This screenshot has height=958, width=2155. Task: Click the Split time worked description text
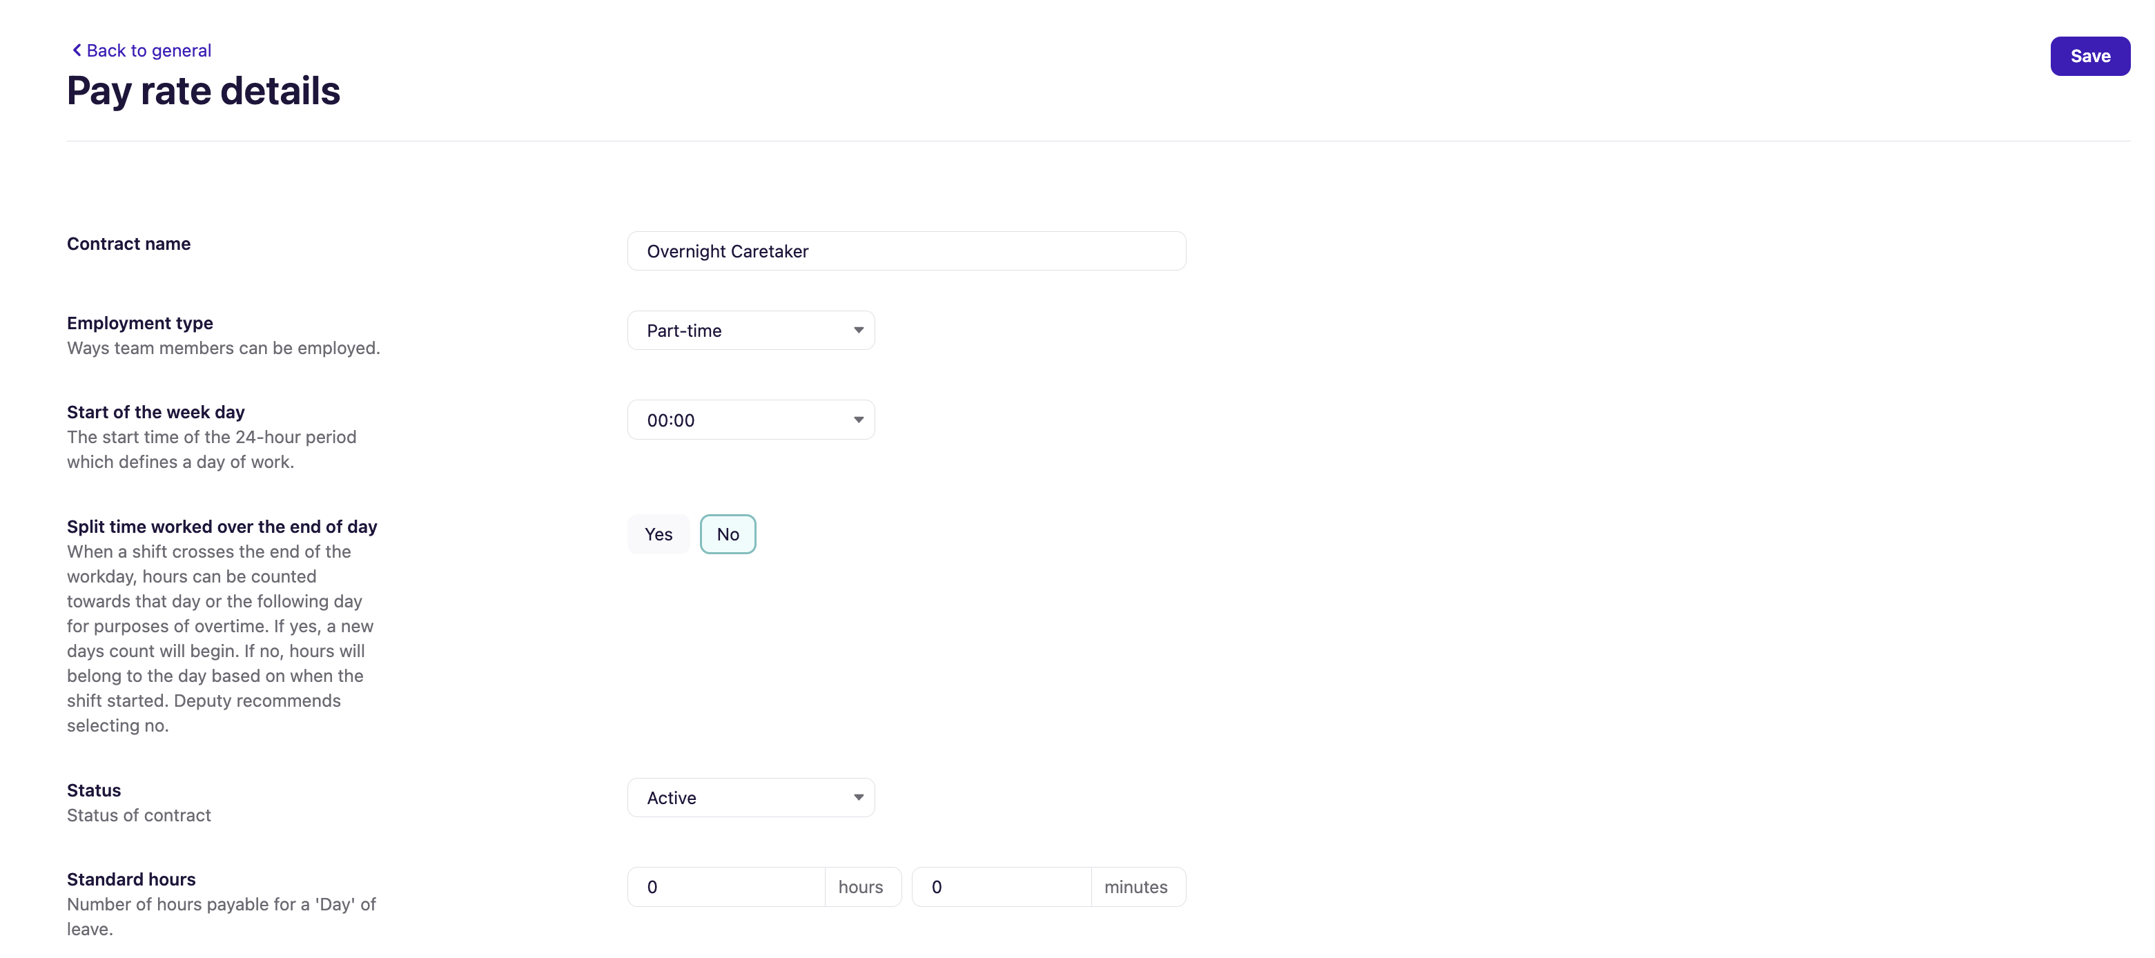(x=220, y=638)
